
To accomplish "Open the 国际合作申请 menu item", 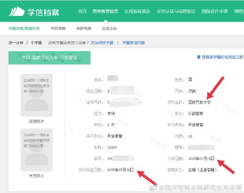I will coord(215,11).
